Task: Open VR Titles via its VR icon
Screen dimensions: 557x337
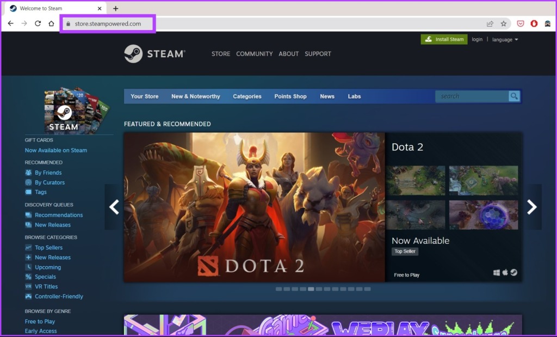Action: (x=27, y=286)
